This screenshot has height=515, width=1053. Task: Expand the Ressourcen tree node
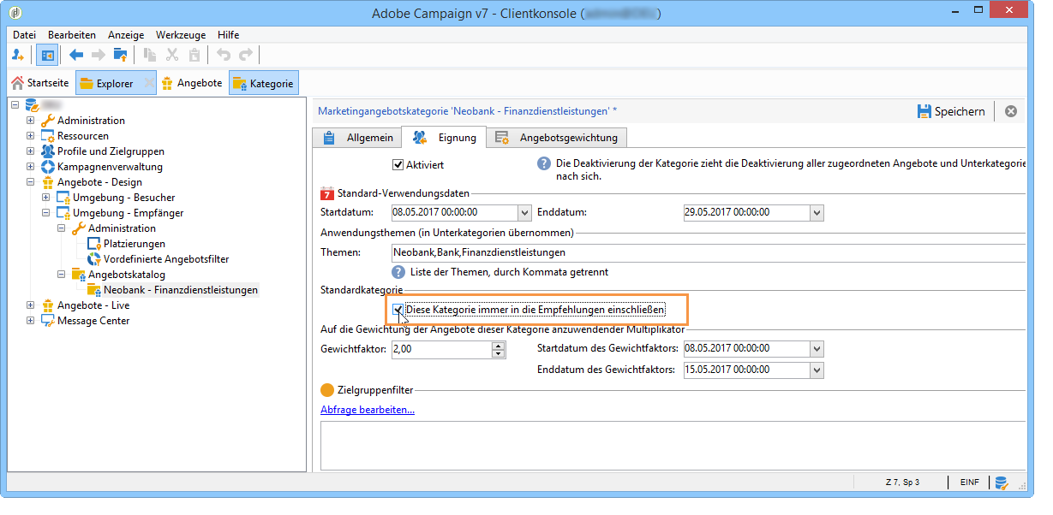click(x=31, y=136)
